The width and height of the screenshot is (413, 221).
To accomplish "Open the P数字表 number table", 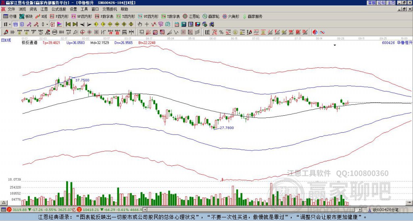I will 104,16.
